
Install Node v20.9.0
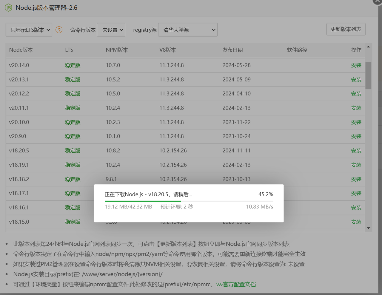point(356,136)
